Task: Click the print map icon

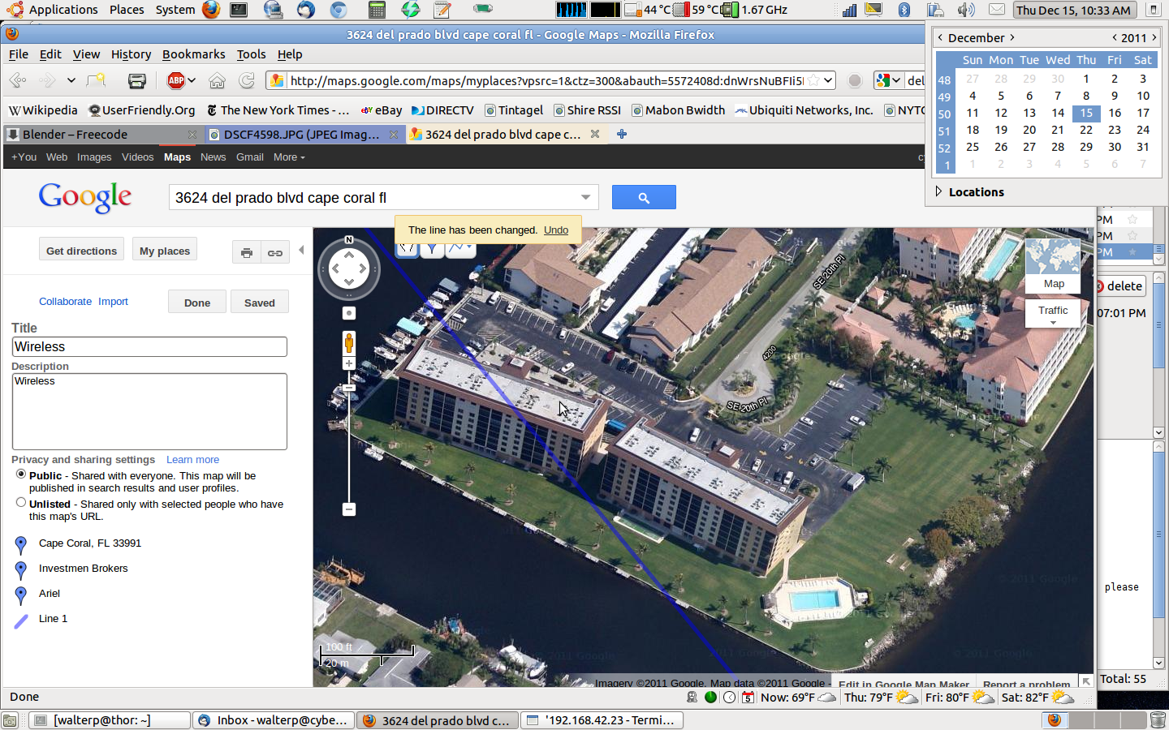Action: coord(247,252)
